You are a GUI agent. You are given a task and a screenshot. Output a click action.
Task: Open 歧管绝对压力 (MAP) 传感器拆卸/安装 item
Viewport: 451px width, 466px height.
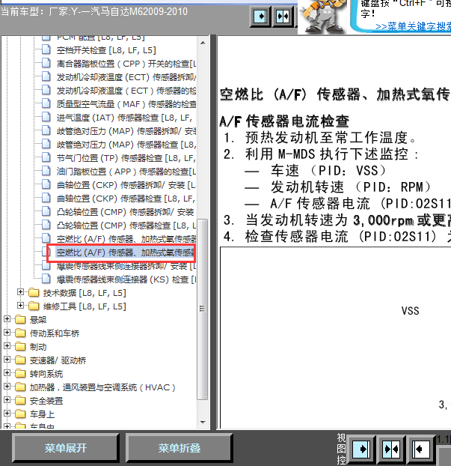(x=126, y=131)
